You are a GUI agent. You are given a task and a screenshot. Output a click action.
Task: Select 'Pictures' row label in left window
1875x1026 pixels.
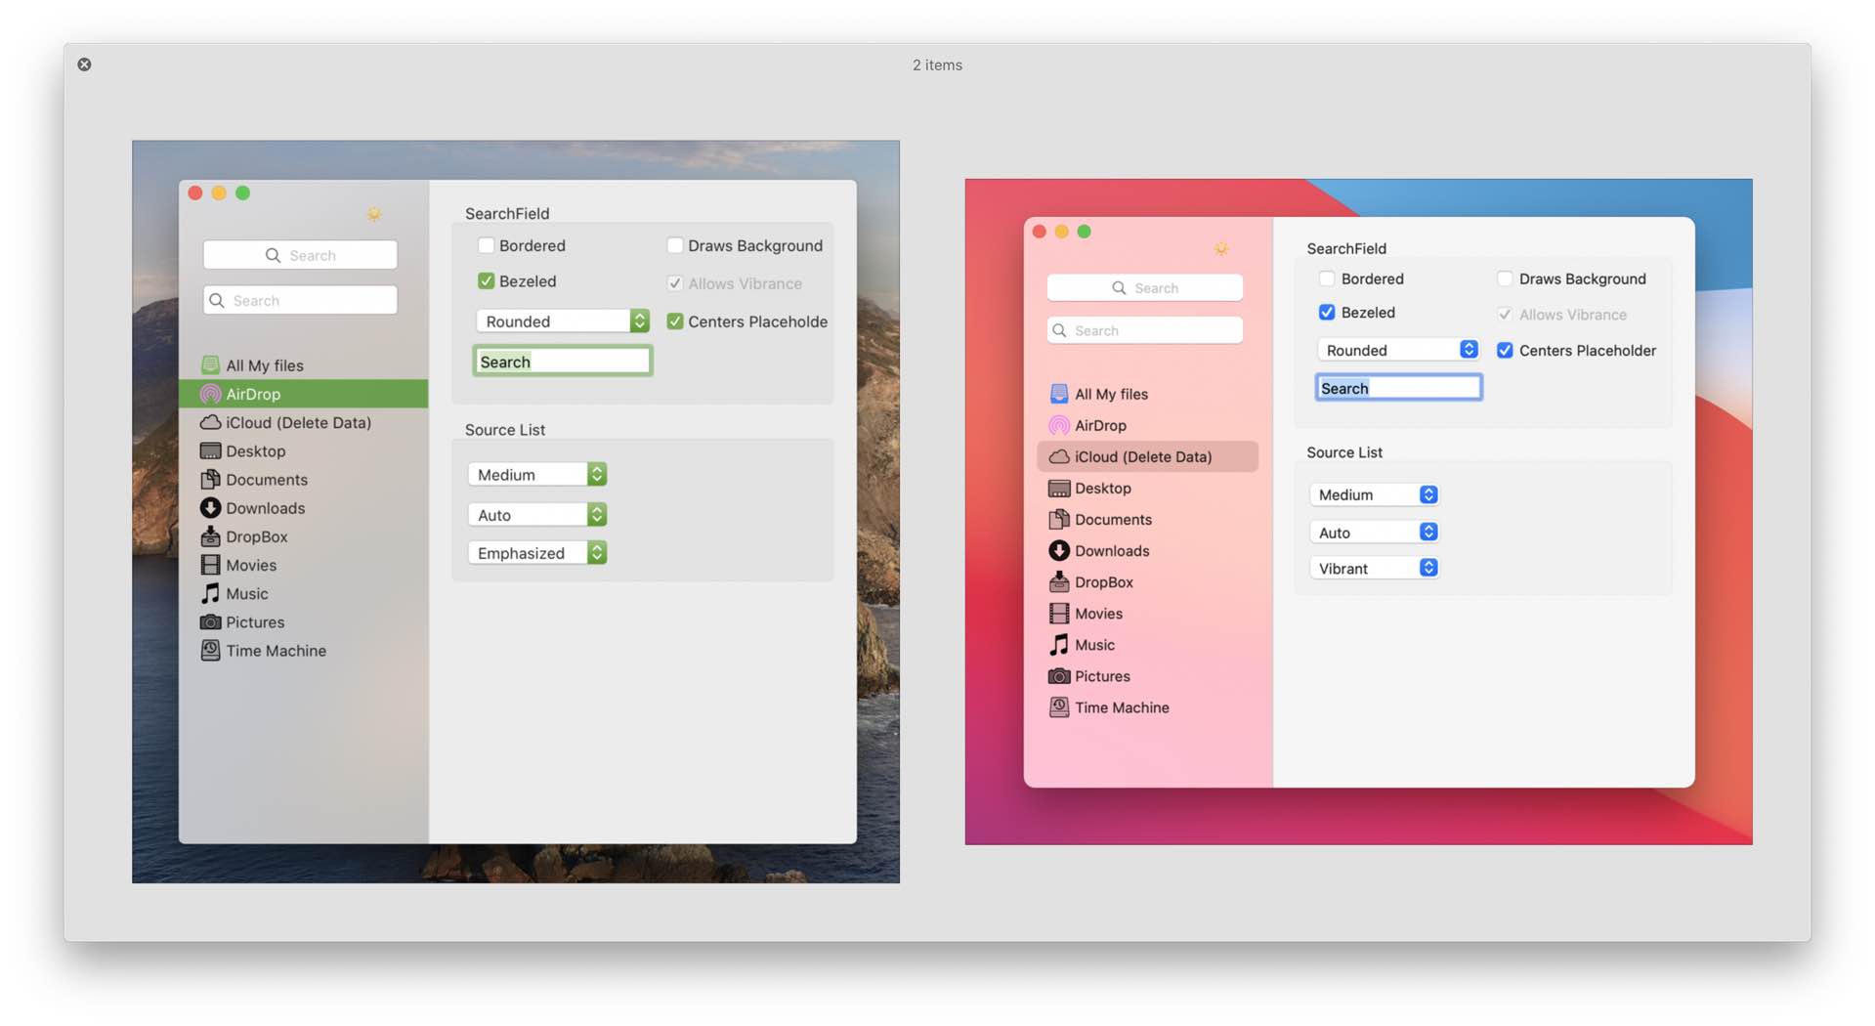255,621
